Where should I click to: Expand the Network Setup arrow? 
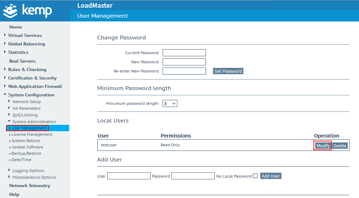9,101
